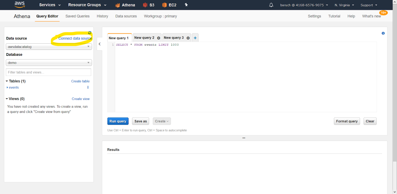
Task: Open the History tab
Action: pyautogui.click(x=102, y=16)
